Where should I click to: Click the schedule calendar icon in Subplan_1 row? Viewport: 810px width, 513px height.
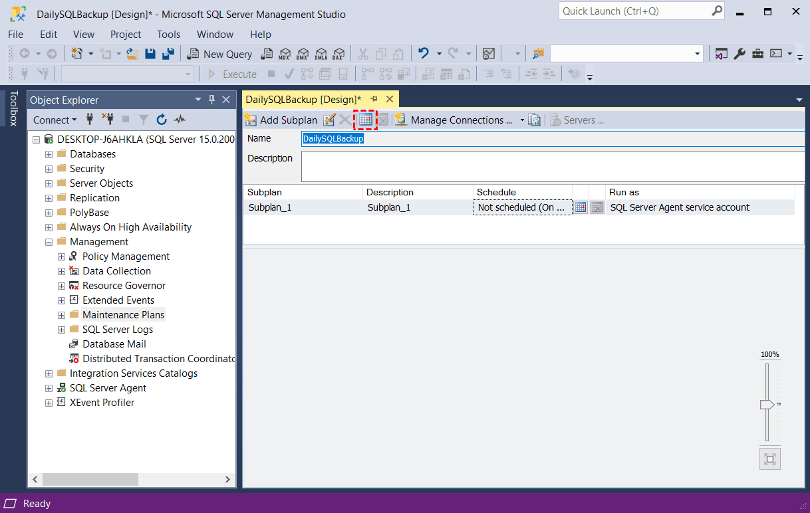(x=581, y=207)
